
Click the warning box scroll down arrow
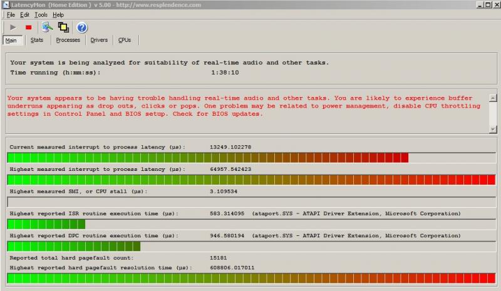tap(493, 129)
